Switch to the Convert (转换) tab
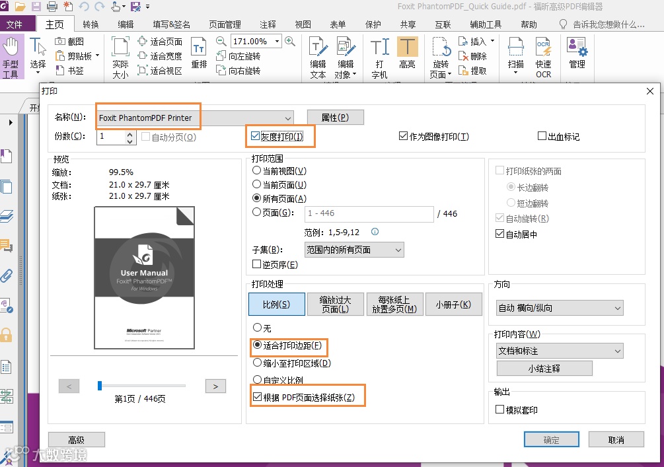 point(91,24)
